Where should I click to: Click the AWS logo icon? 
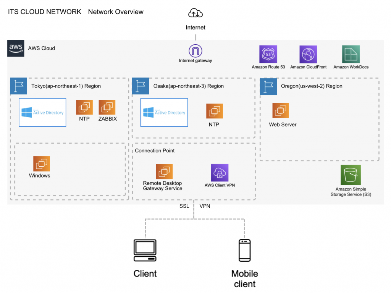16,48
